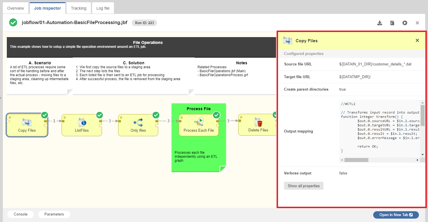Viewport: 428px width, 222px height.
Task: Collapse the Job Inspector close icon
Action: click(x=417, y=23)
